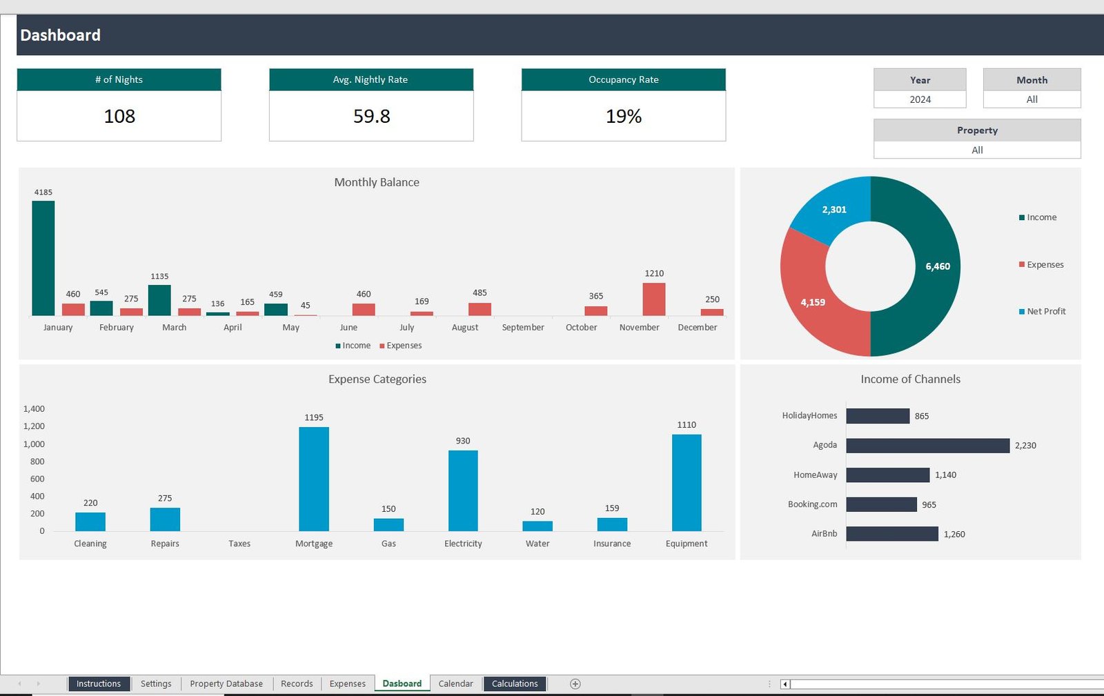Click the Mortgage expense bar

314,479
